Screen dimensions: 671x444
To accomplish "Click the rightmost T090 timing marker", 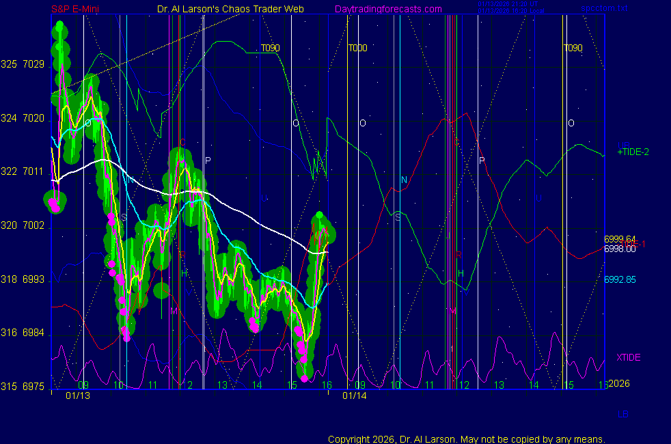I will 573,48.
